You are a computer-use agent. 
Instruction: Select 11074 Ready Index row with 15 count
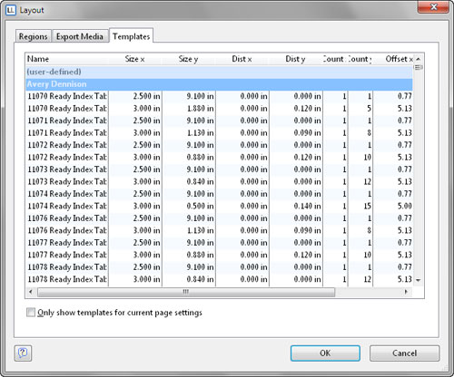click(219, 206)
